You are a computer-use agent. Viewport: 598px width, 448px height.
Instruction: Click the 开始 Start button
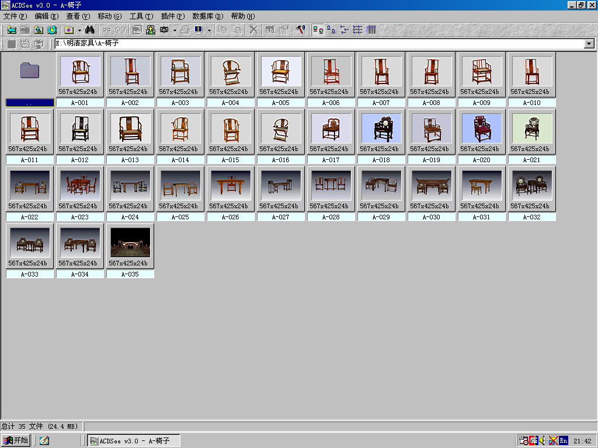point(16,440)
